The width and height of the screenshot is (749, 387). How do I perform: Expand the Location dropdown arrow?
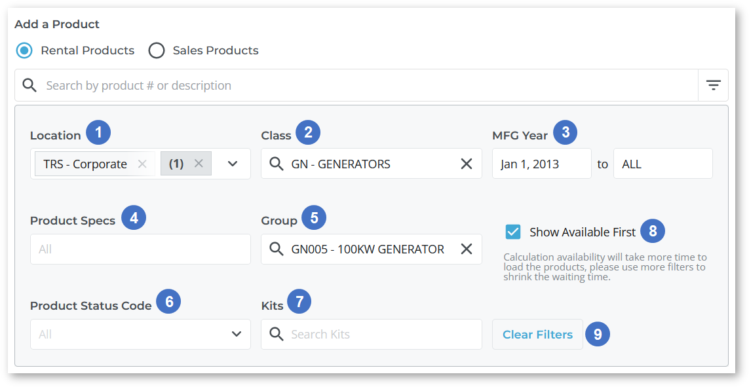233,164
